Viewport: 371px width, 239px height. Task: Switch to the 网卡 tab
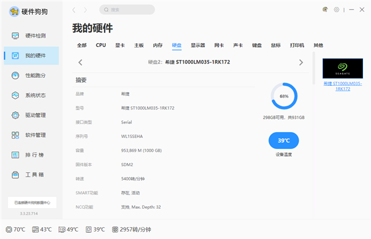click(219, 45)
